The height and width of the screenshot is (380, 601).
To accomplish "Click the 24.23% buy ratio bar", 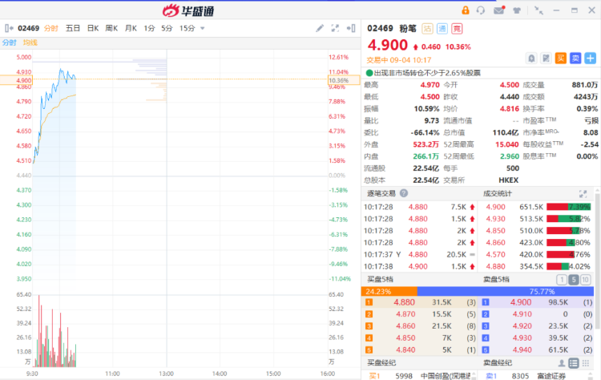I will (389, 292).
